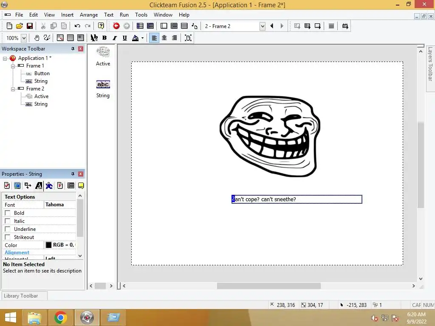Open the zoom 100% dropdown
The image size is (435, 326).
24,38
